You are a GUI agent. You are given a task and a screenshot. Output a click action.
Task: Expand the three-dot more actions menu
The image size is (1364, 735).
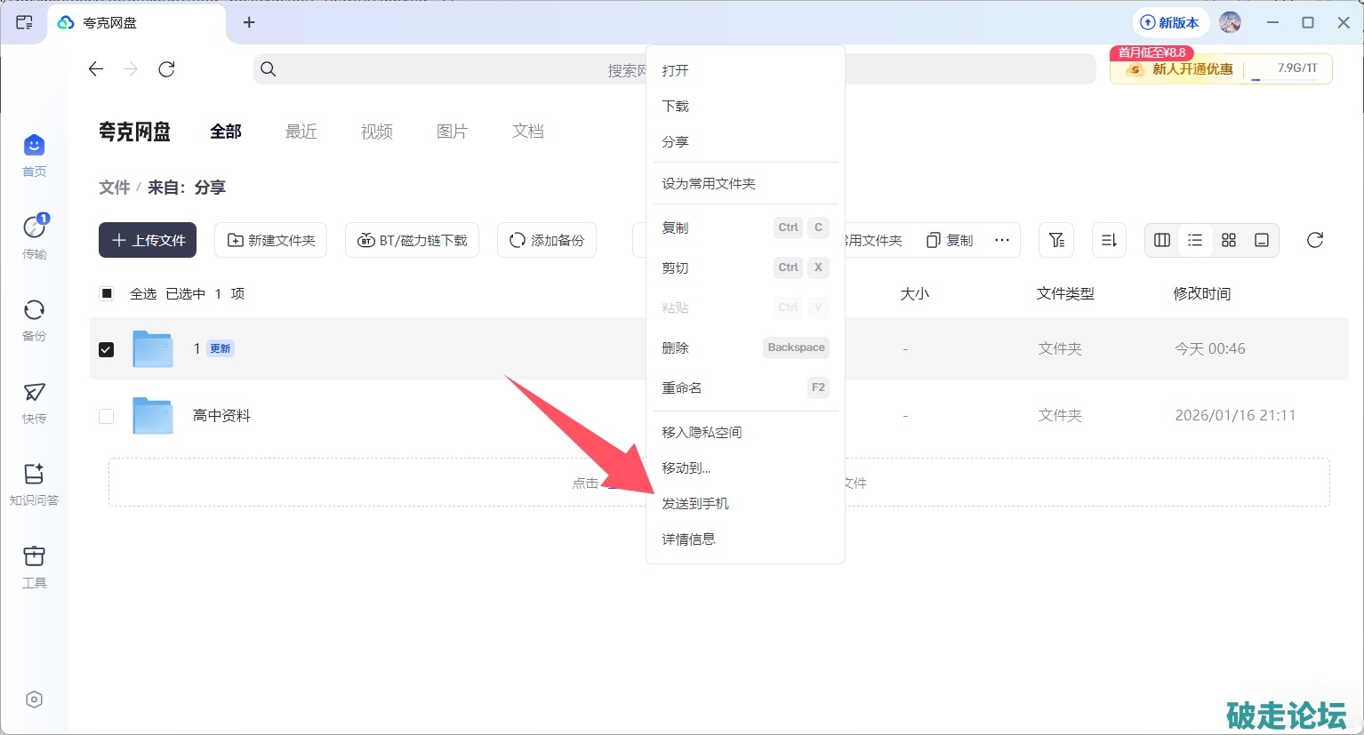click(1002, 240)
